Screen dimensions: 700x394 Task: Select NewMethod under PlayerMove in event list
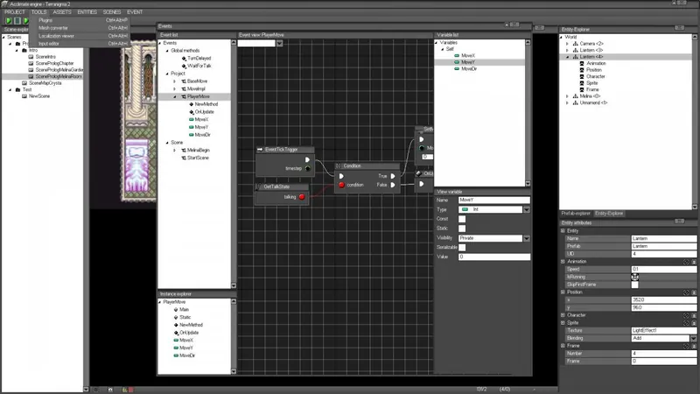click(x=206, y=104)
